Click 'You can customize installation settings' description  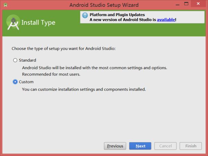[x=84, y=89]
